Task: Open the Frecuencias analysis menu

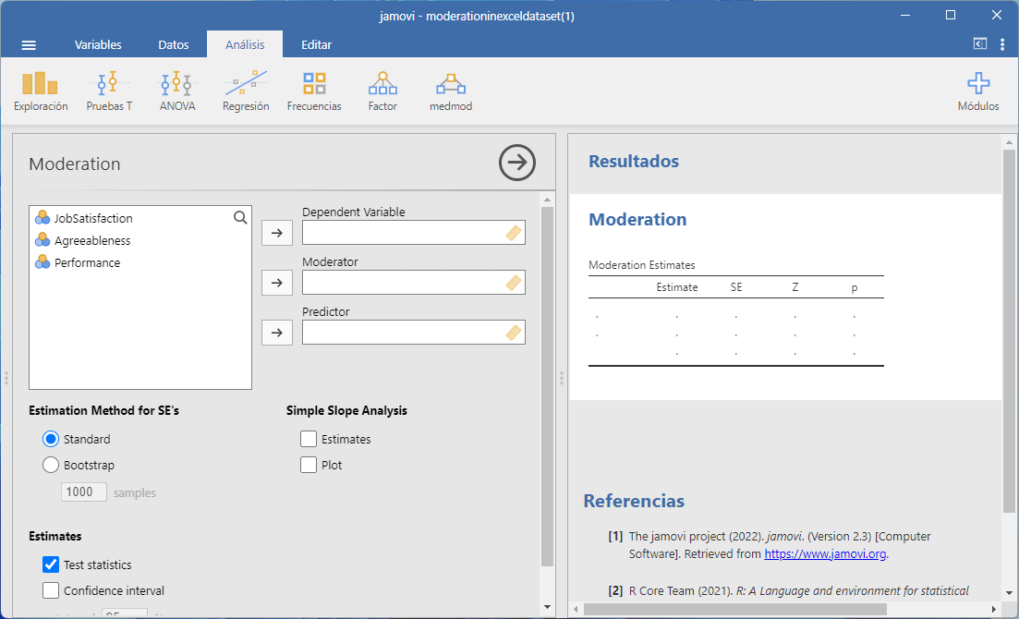Action: pos(314,91)
